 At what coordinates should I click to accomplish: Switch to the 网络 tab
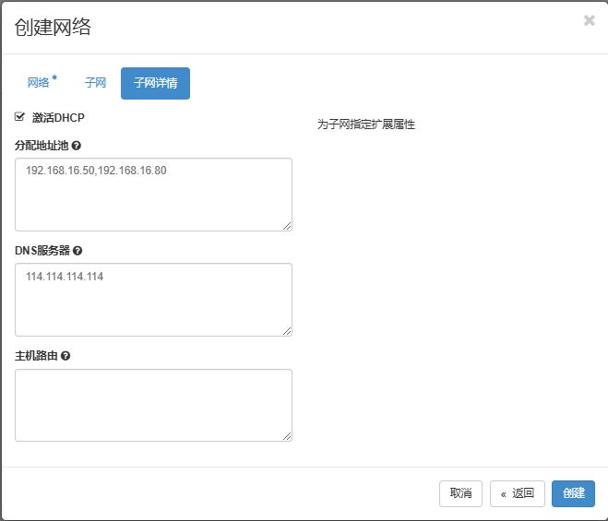pos(42,83)
